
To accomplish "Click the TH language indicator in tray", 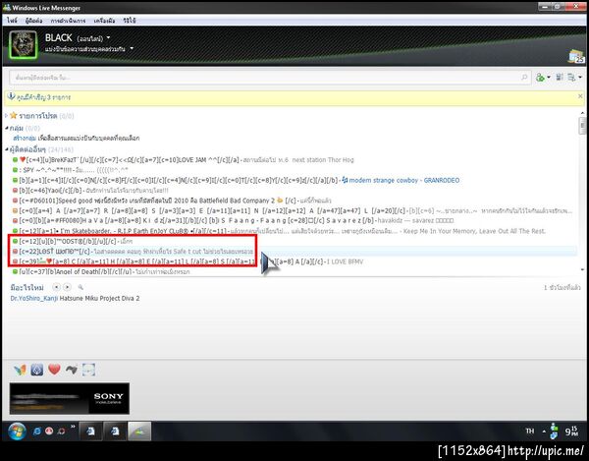I will point(530,431).
